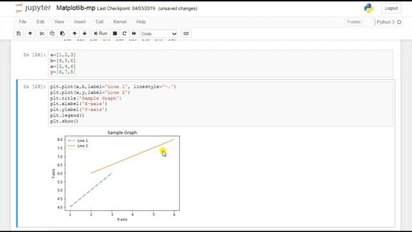The width and height of the screenshot is (412, 232).
Task: Run the selected cell
Action: pyautogui.click(x=100, y=34)
